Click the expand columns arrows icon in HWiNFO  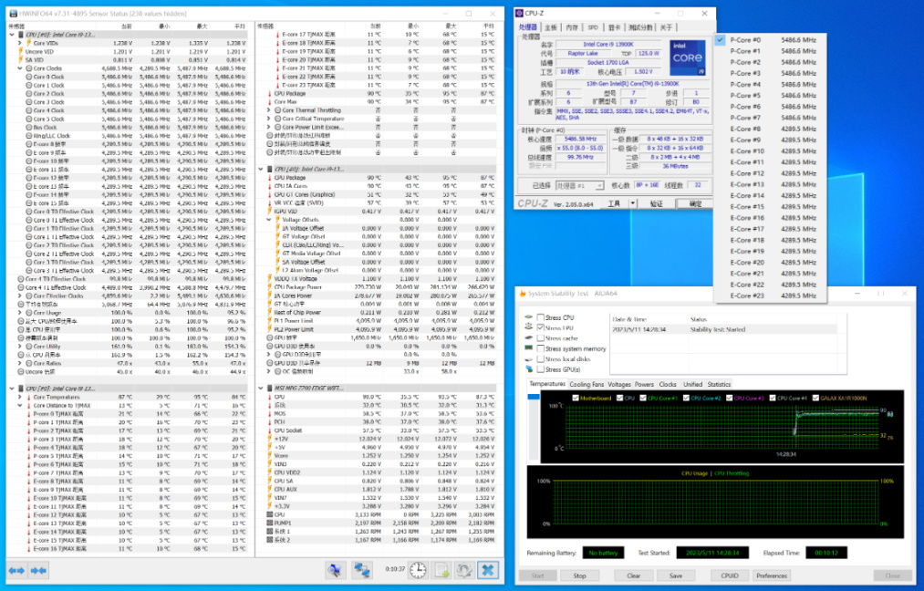[x=16, y=570]
